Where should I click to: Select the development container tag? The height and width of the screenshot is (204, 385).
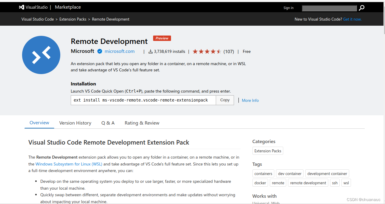327,174
